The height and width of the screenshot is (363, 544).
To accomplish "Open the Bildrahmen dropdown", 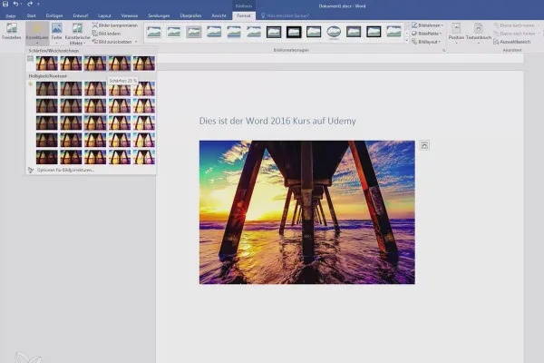I will (x=427, y=25).
